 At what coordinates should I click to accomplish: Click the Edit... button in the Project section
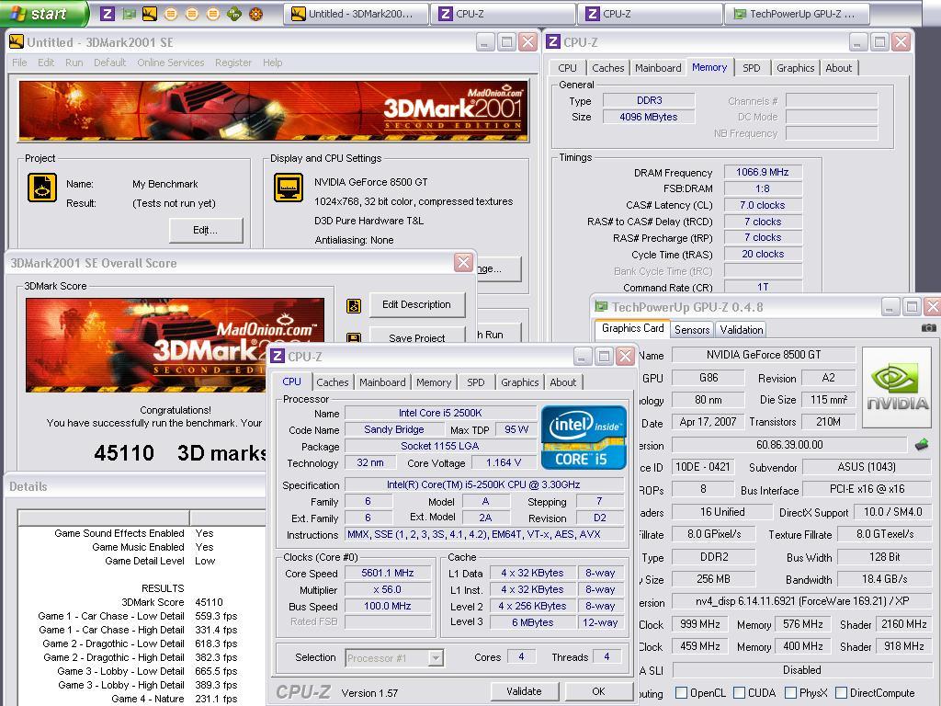pyautogui.click(x=206, y=230)
